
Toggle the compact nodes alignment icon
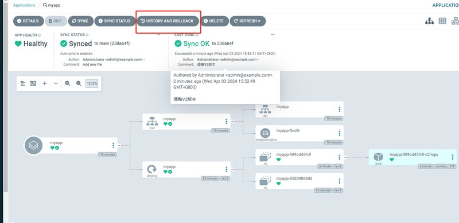pos(22,83)
